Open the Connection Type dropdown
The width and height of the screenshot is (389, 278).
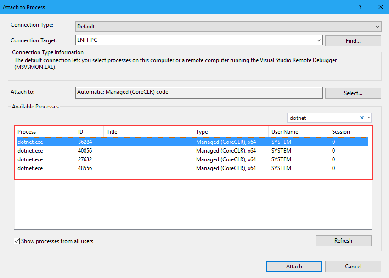coord(228,26)
